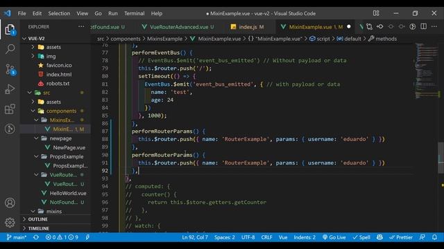
Task: Click the customize layout icon in title bar
Action: pyautogui.click(x=376, y=13)
